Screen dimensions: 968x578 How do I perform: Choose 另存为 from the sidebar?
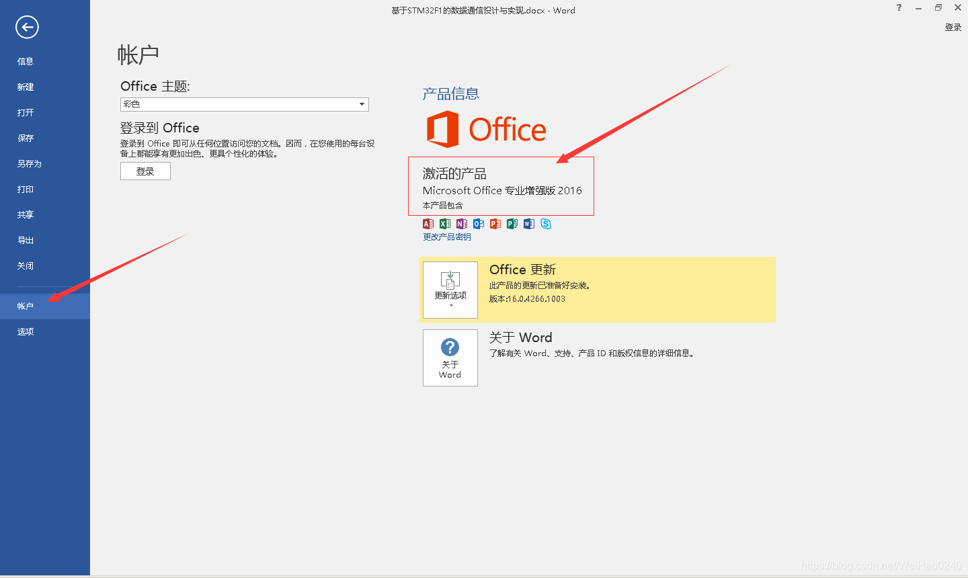[45, 163]
